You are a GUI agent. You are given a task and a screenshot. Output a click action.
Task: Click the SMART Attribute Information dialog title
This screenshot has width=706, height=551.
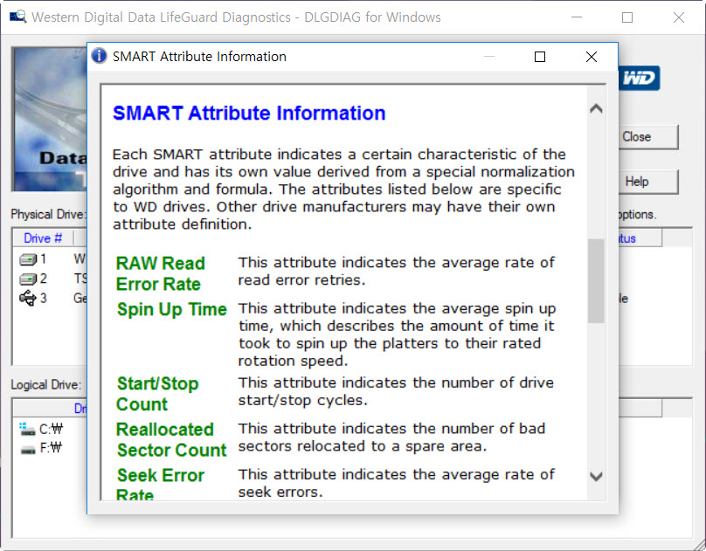tap(199, 57)
